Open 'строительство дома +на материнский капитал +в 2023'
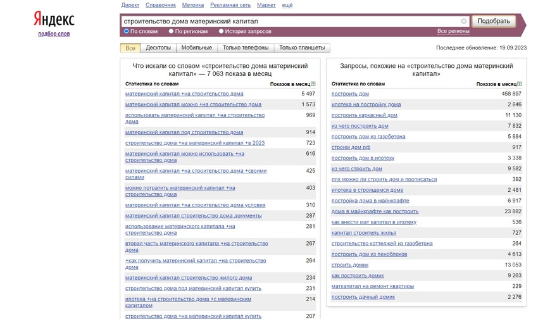538x319 pixels. 195,142
